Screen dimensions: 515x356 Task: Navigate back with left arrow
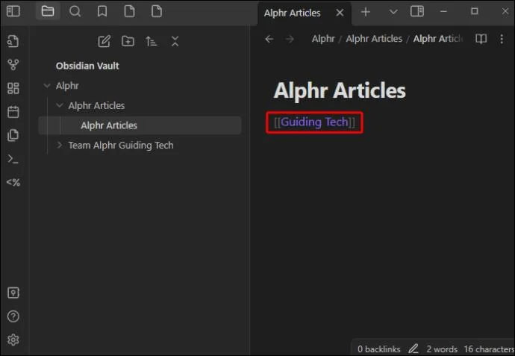click(x=269, y=39)
